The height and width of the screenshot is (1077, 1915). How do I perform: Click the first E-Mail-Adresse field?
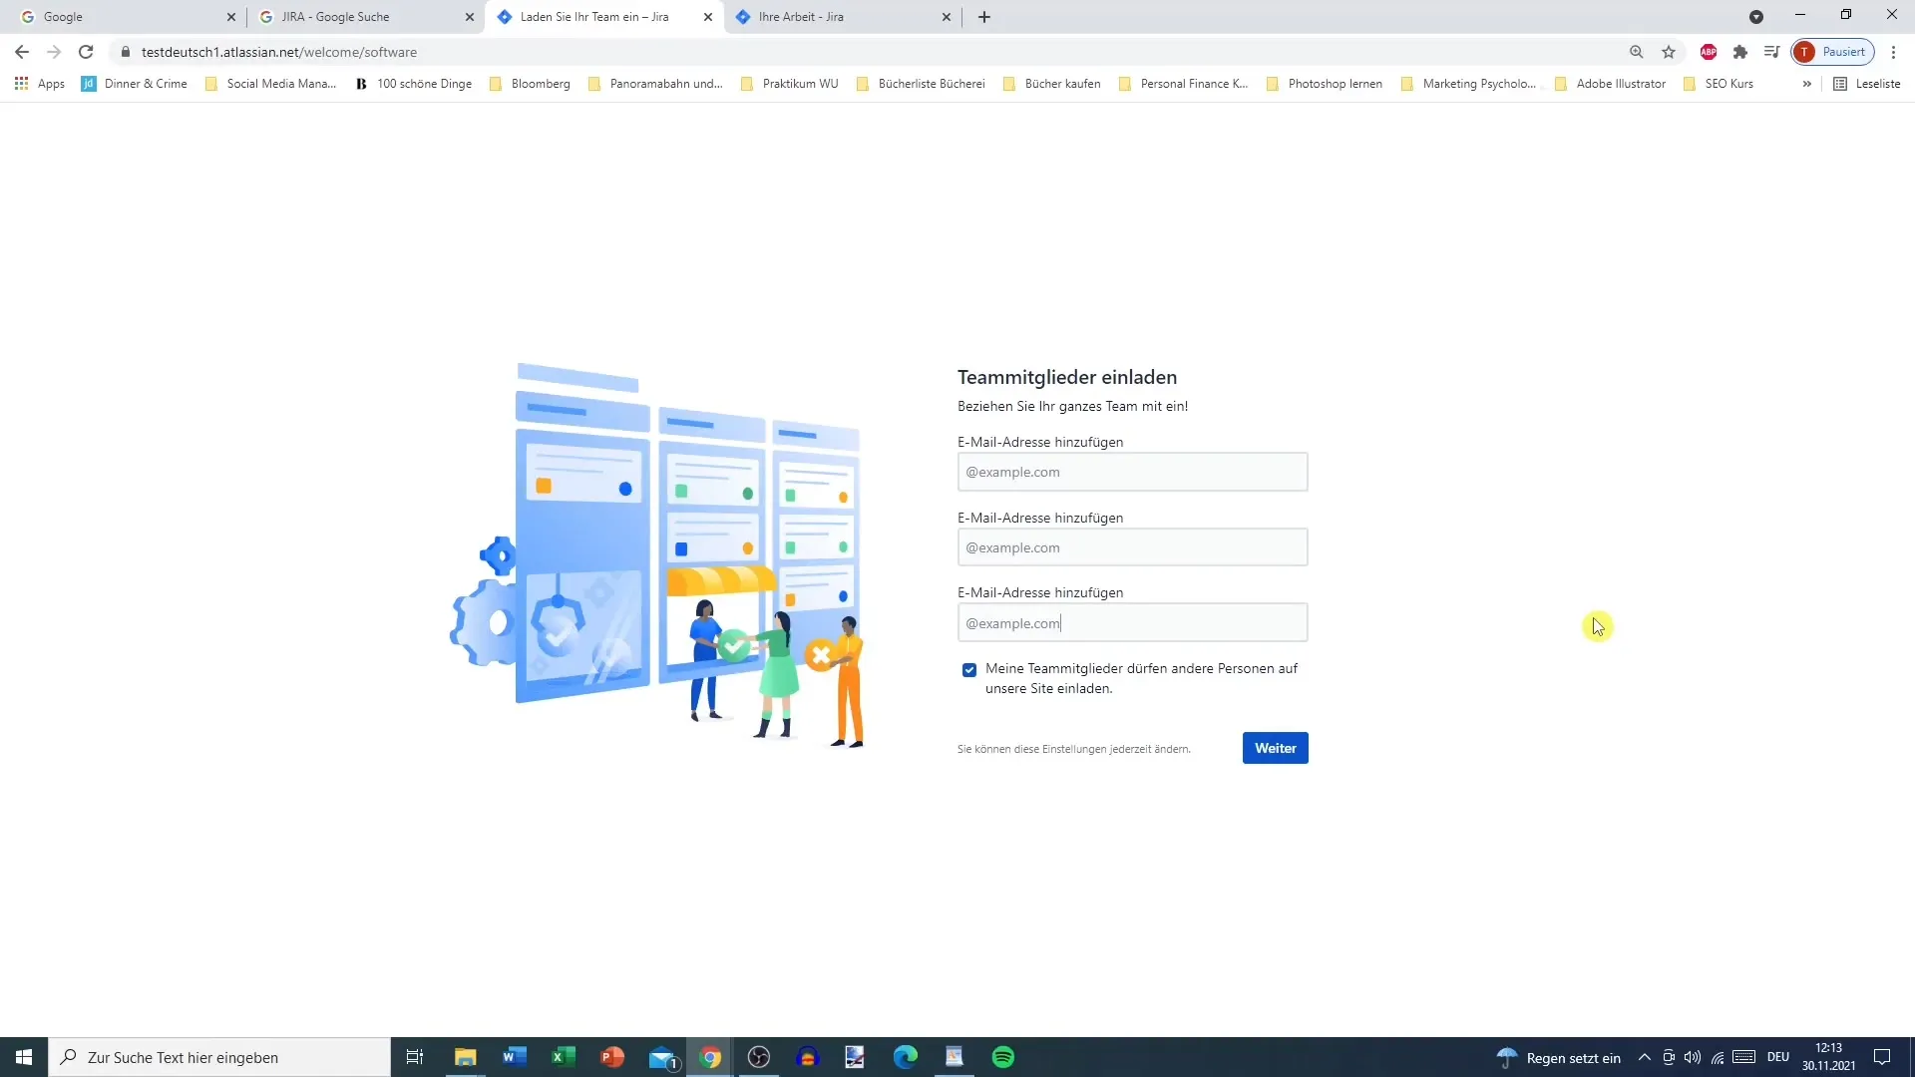pos(1132,472)
